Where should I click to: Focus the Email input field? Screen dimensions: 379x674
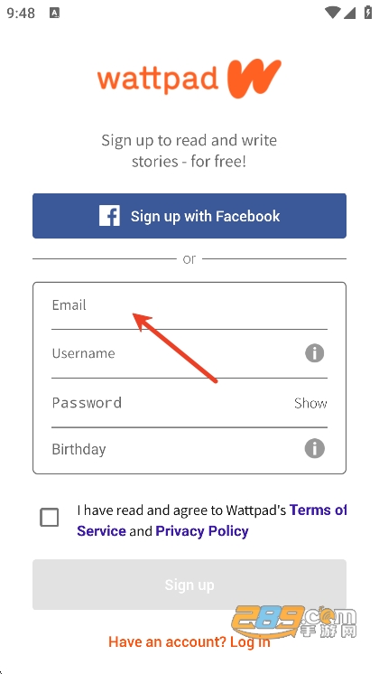click(189, 306)
